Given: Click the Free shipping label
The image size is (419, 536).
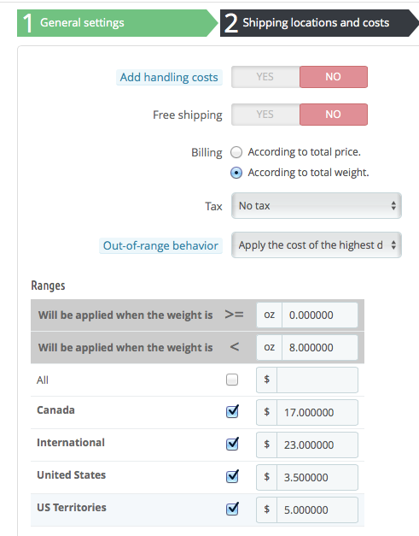Looking at the screenshot, I should click(x=188, y=115).
